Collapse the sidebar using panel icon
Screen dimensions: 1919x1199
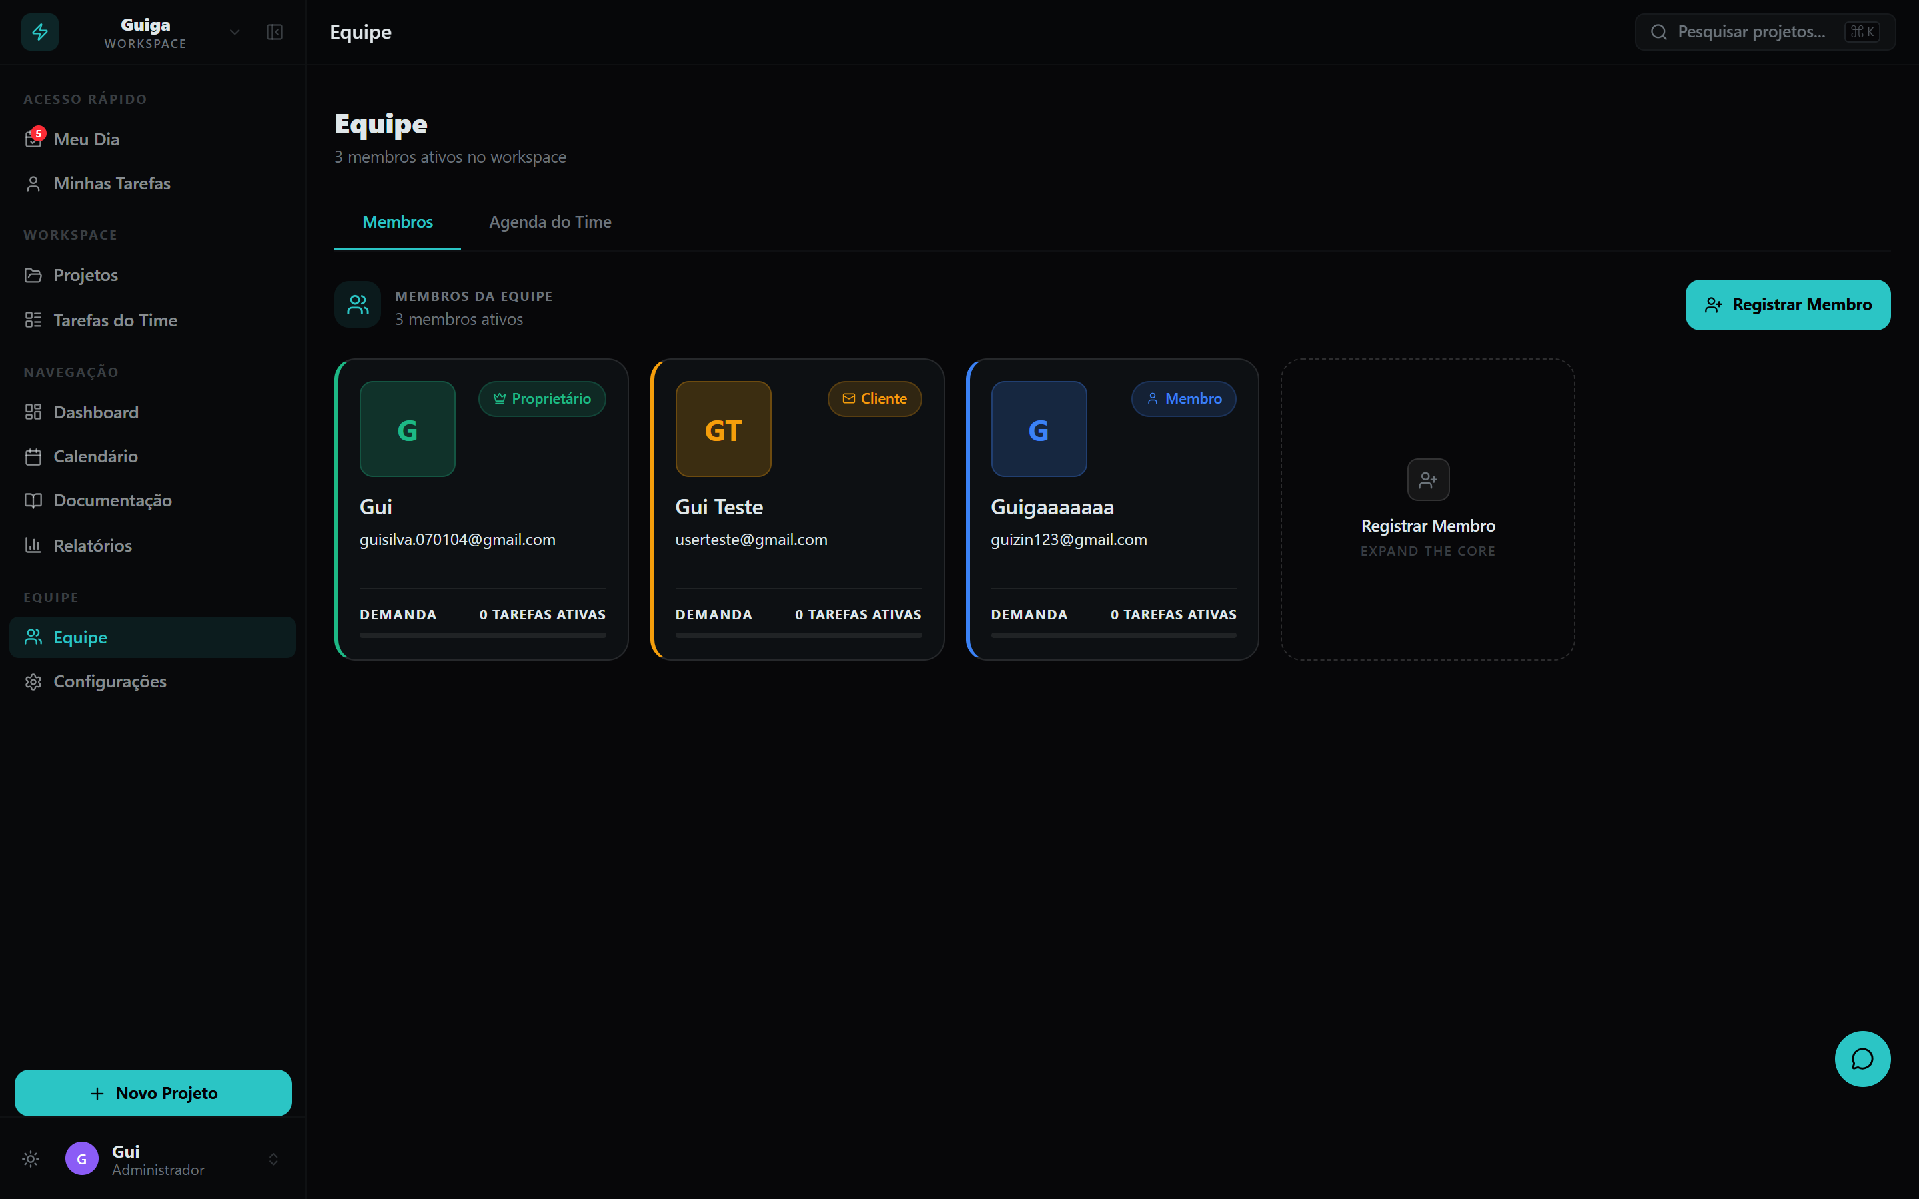click(275, 32)
